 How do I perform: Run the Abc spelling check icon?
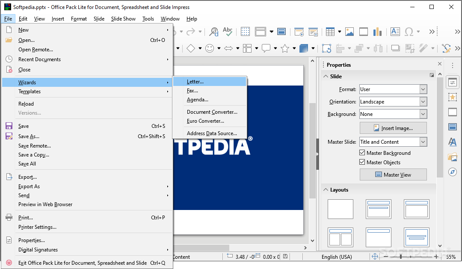[x=228, y=32]
